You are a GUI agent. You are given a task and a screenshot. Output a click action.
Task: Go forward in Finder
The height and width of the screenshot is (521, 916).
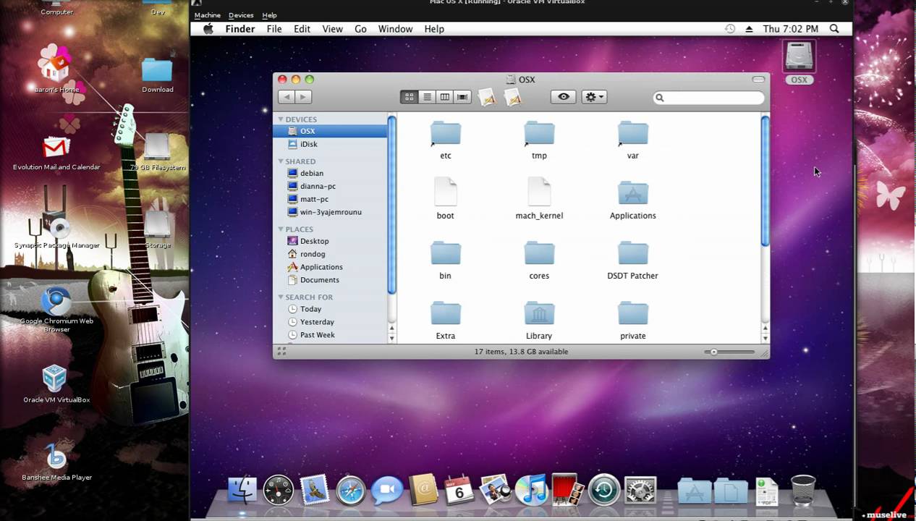pyautogui.click(x=303, y=97)
